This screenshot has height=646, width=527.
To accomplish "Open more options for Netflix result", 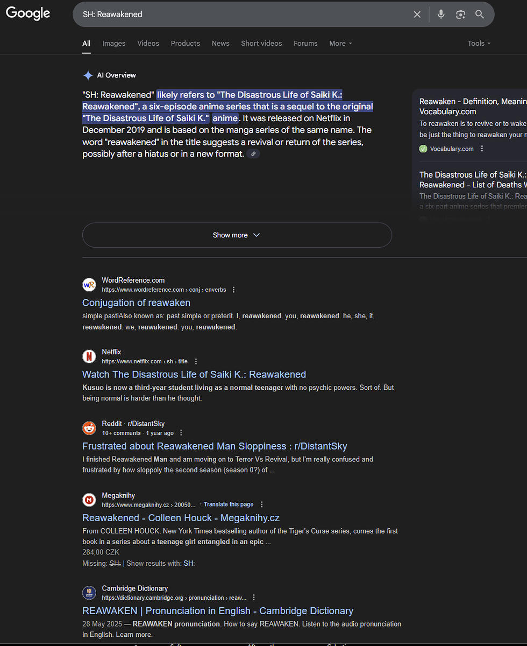I will pos(196,361).
